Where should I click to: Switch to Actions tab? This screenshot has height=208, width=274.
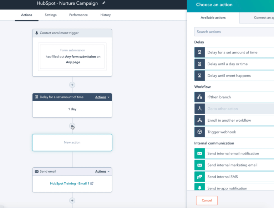pyautogui.click(x=26, y=15)
